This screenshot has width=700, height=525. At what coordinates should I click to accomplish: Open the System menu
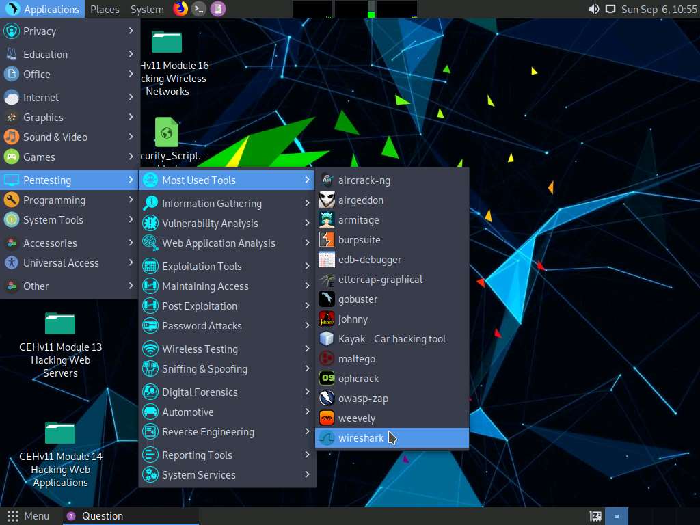[146, 9]
